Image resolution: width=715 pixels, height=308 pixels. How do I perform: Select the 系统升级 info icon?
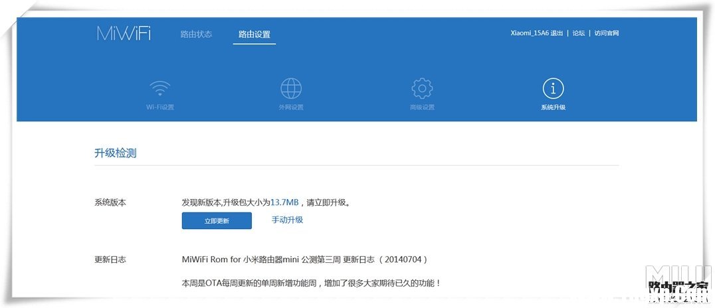[x=553, y=88]
